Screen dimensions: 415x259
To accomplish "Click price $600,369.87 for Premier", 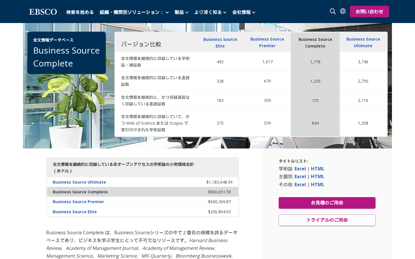I will [x=219, y=202].
